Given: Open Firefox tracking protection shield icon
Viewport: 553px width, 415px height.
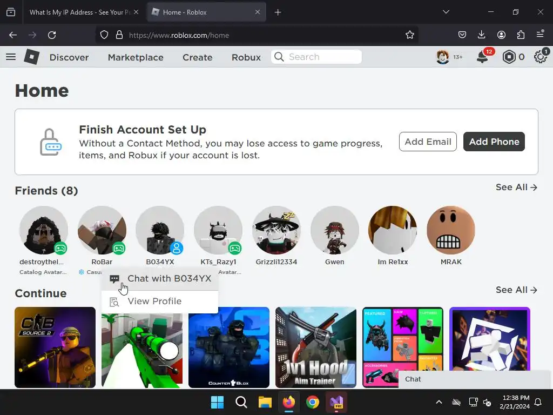Looking at the screenshot, I should pos(104,35).
